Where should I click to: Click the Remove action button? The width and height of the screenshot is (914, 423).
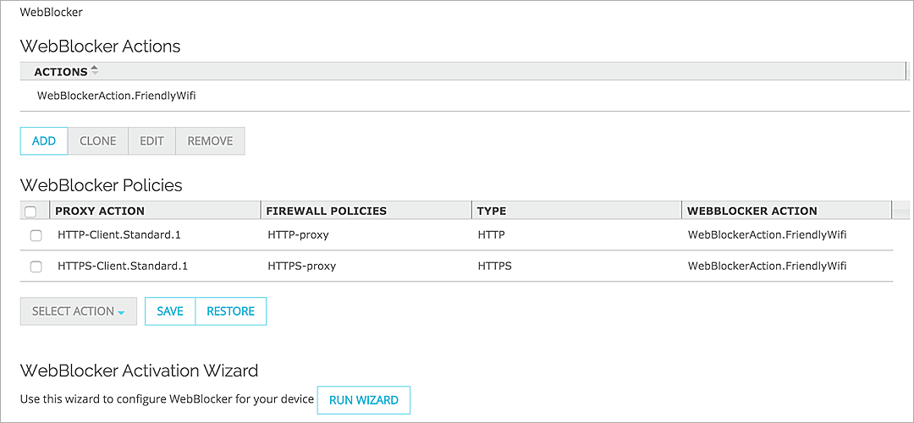pos(210,141)
